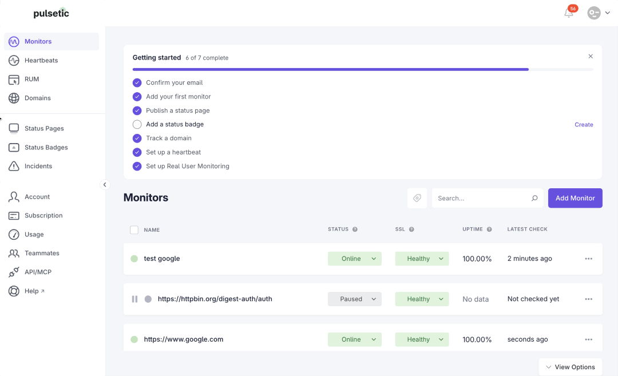
Task: Open the user account menu chevron
Action: pyautogui.click(x=607, y=13)
